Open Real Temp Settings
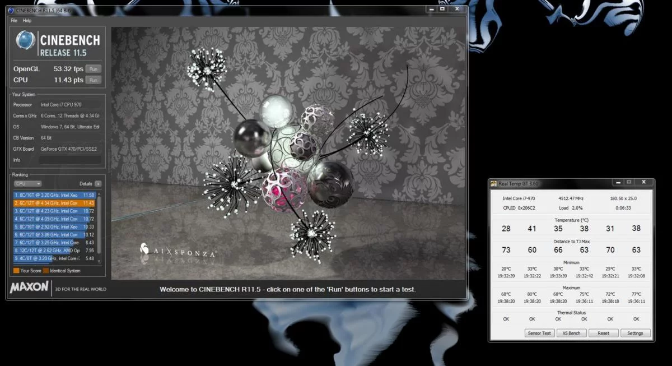The image size is (672, 366). [x=635, y=333]
